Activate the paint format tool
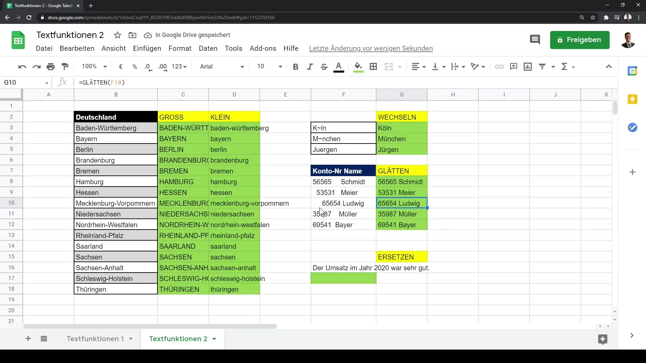Image resolution: width=646 pixels, height=363 pixels. (x=65, y=67)
